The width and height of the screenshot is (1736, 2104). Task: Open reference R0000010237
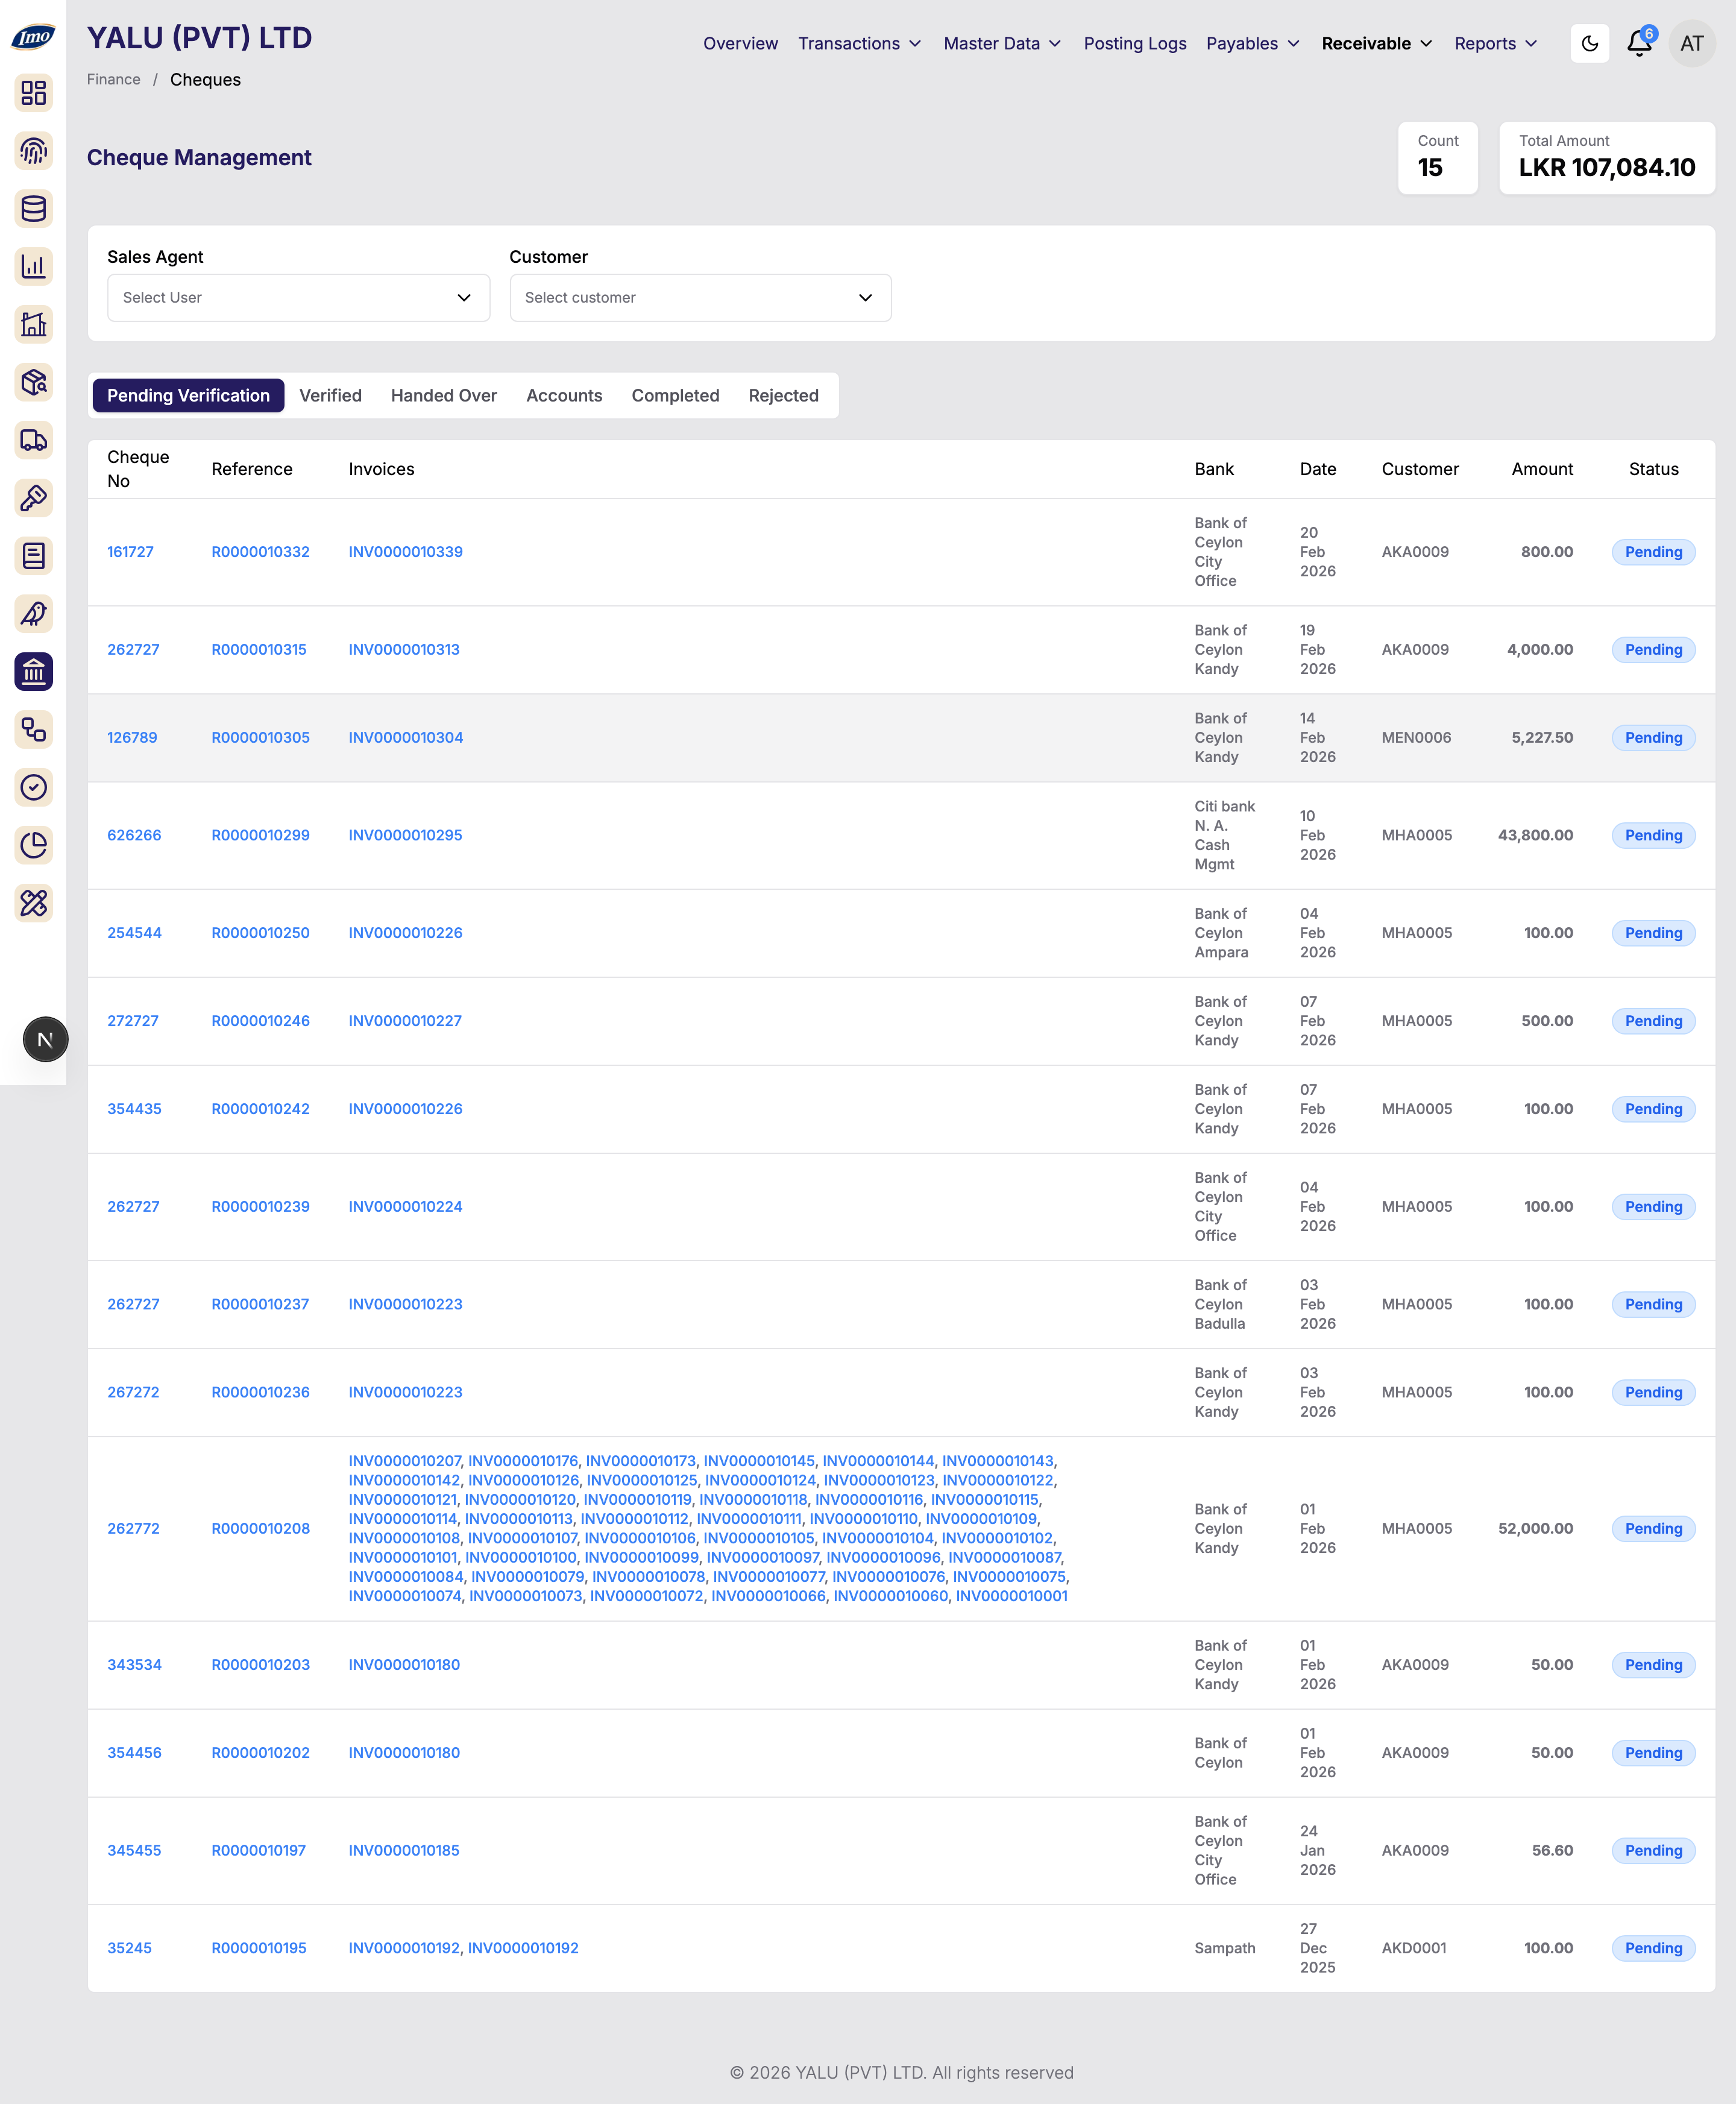point(260,1305)
